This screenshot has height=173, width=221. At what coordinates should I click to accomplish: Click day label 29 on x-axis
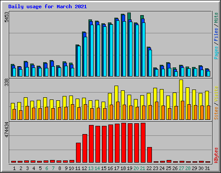pyautogui.click(x=194, y=168)
